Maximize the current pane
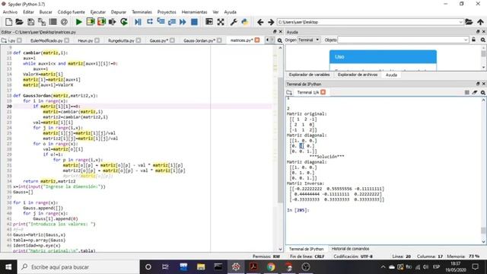This screenshot has width=487, height=274. (209, 22)
